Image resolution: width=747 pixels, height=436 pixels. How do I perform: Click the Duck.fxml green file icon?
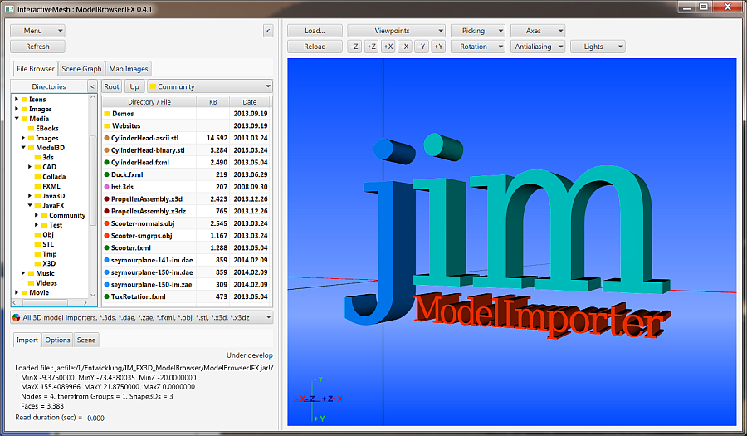tap(107, 174)
